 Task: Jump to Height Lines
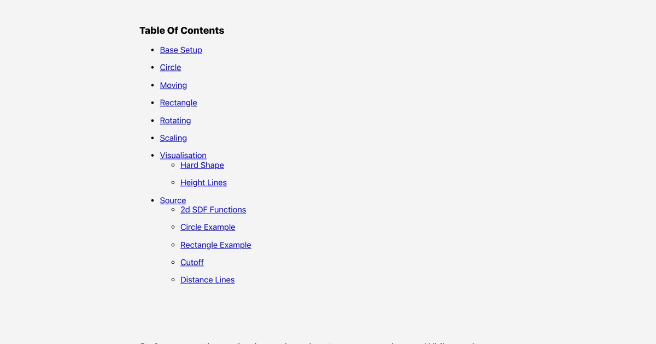tap(203, 183)
